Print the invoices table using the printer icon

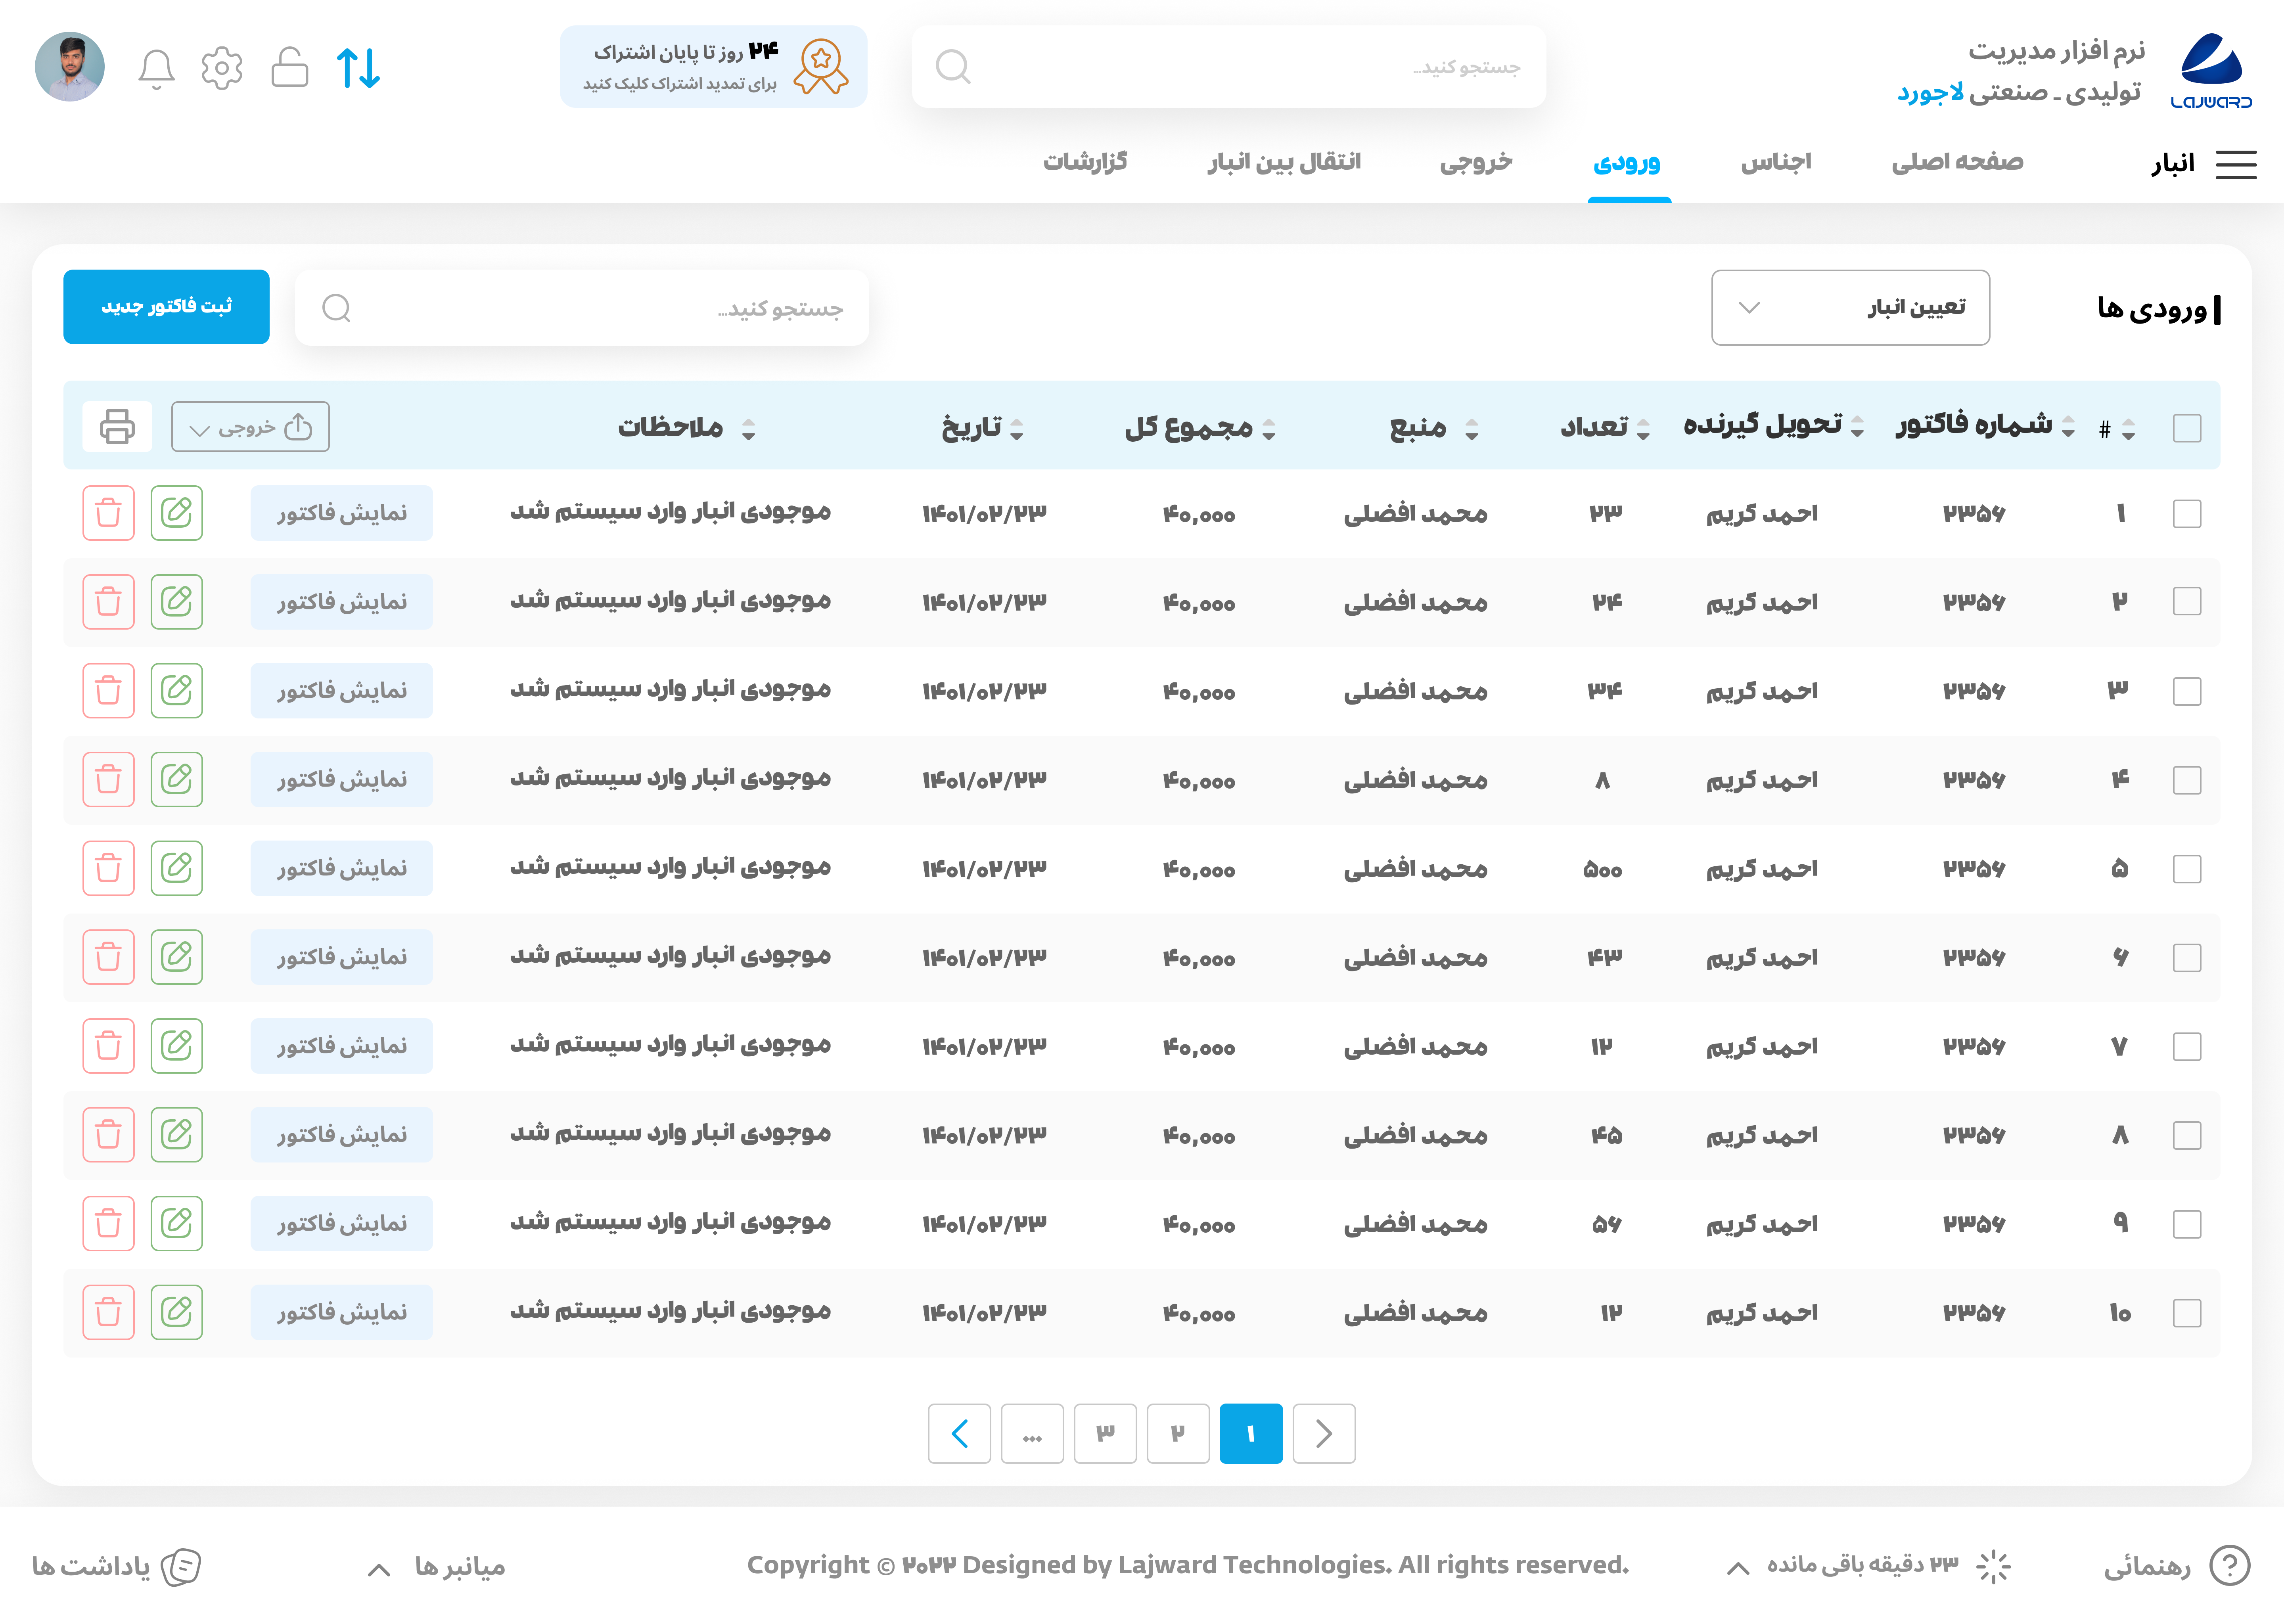(x=117, y=426)
